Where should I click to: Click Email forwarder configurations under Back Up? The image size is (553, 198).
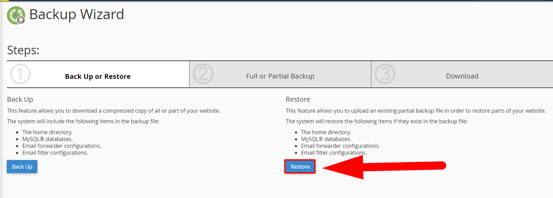click(62, 146)
